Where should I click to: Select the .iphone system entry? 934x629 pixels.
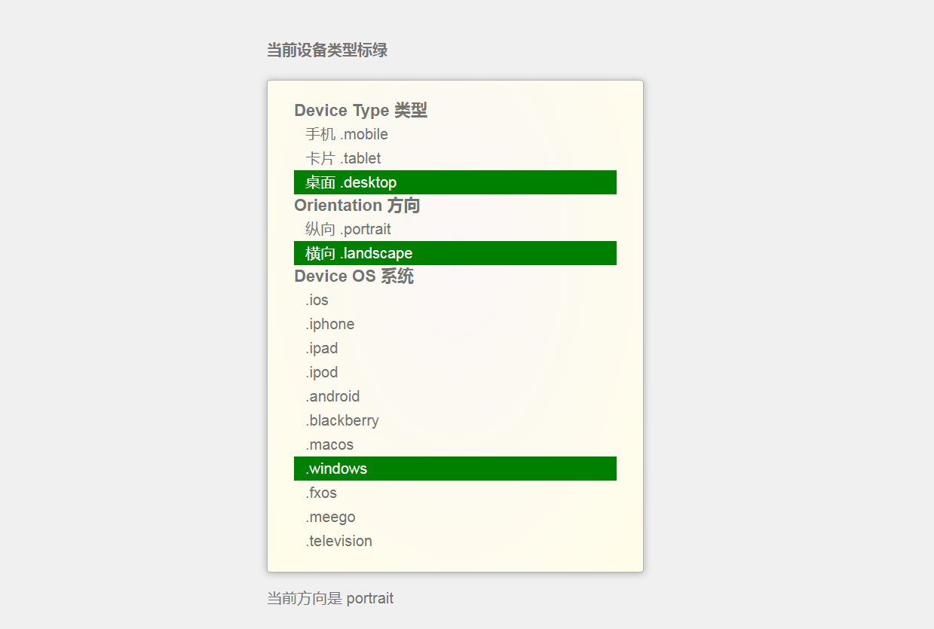(x=329, y=324)
